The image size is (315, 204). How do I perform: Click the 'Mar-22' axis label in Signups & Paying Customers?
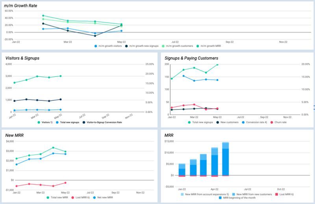coord(194,117)
